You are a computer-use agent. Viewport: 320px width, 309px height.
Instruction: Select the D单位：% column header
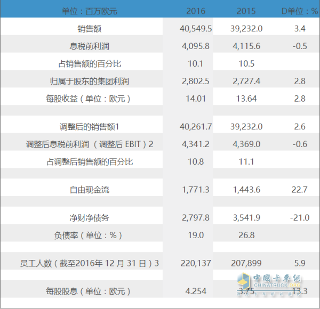click(x=299, y=11)
